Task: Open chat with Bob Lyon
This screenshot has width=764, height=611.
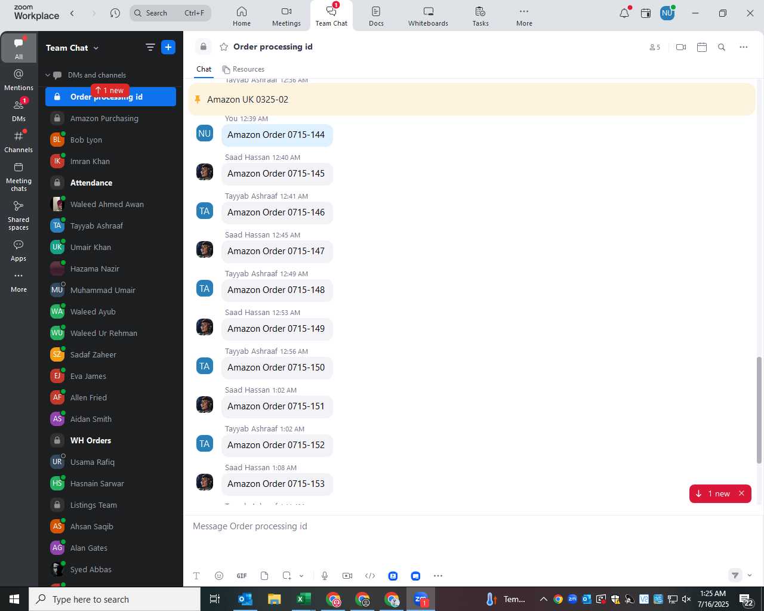Action: click(110, 140)
